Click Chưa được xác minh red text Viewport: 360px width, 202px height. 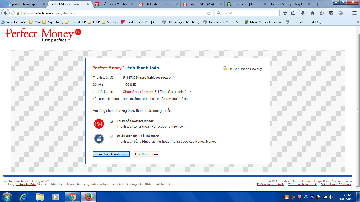click(x=138, y=92)
